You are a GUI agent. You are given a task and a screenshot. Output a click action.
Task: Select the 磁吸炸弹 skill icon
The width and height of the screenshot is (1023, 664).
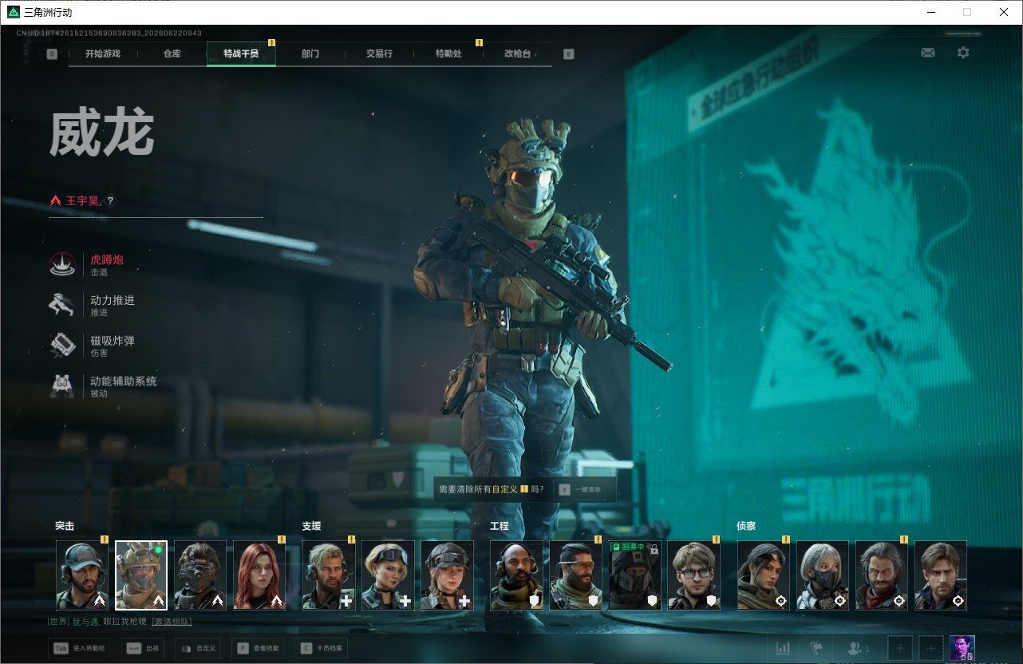tap(62, 345)
